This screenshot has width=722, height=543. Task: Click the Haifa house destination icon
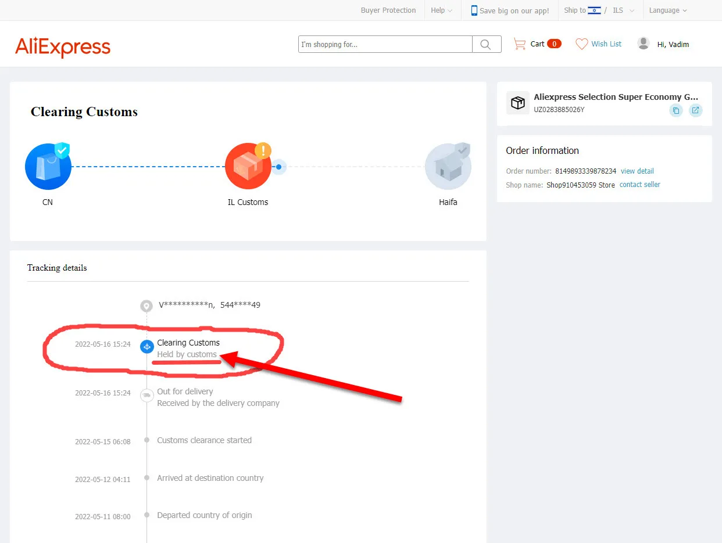pyautogui.click(x=448, y=166)
